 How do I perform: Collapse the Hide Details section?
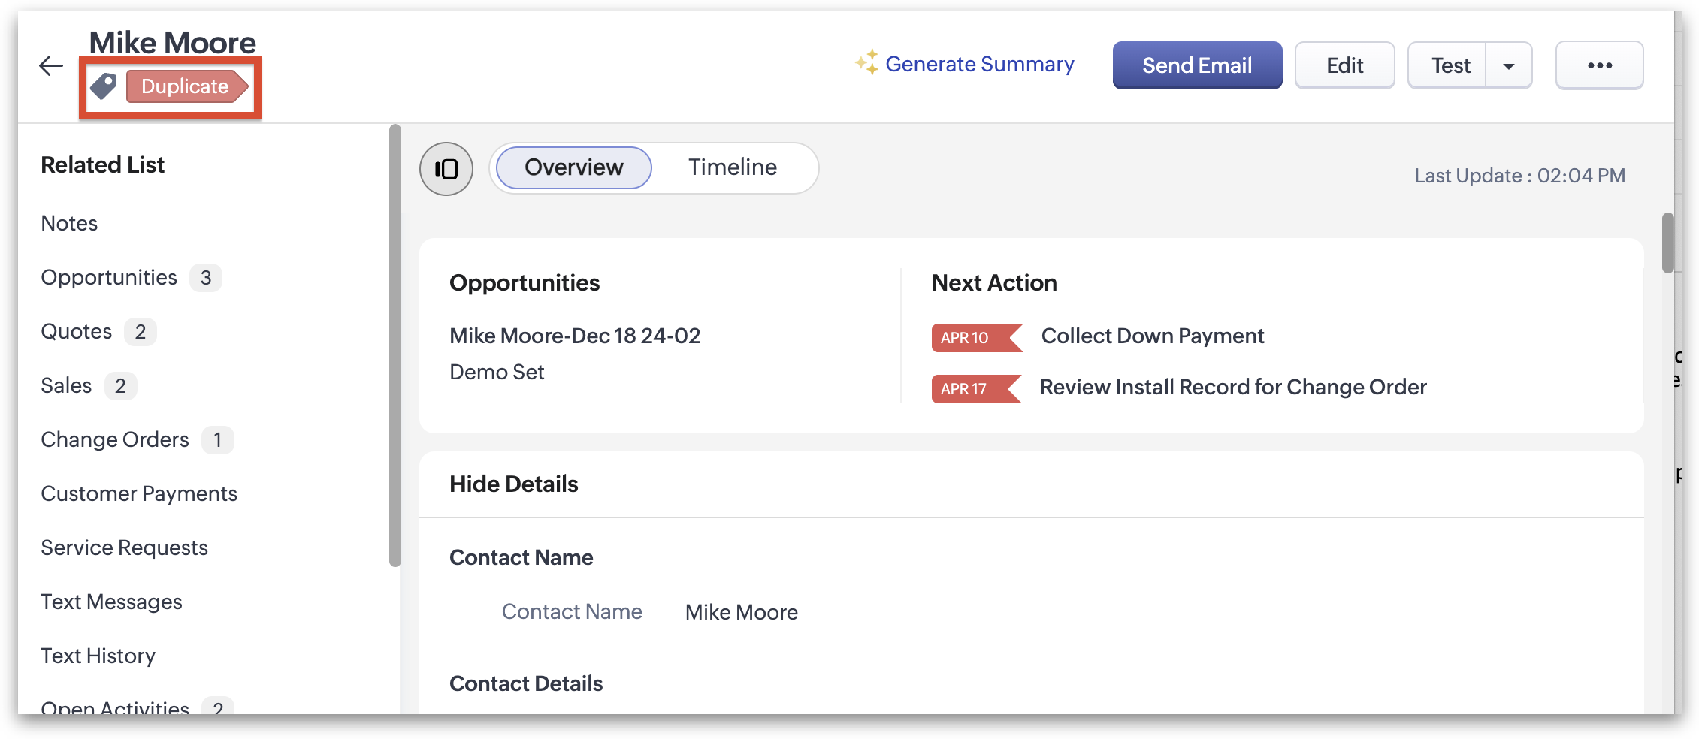pos(514,484)
